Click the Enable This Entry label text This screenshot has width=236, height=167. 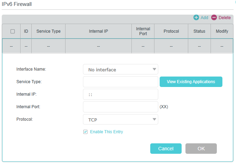pyautogui.click(x=107, y=132)
